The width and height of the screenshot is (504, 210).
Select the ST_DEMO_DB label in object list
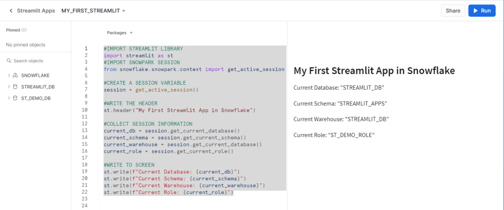(x=35, y=98)
